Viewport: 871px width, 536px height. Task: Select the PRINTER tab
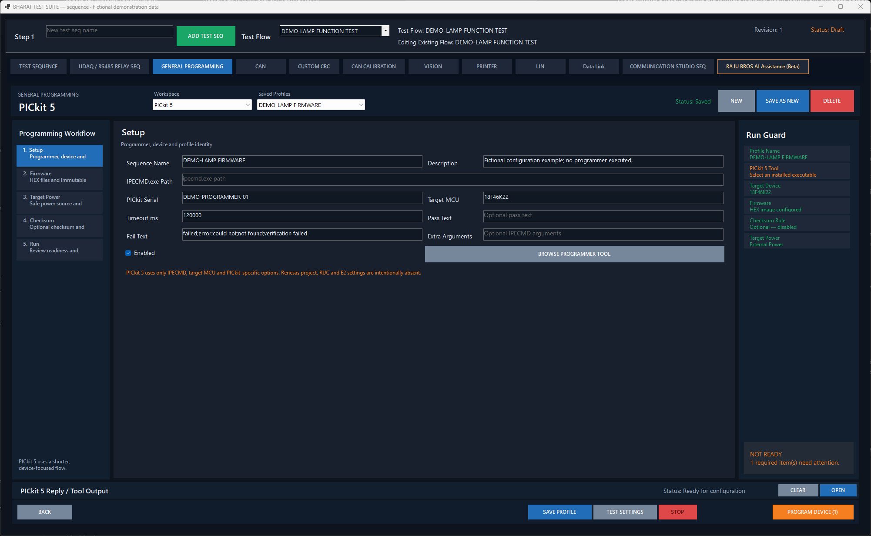point(486,67)
